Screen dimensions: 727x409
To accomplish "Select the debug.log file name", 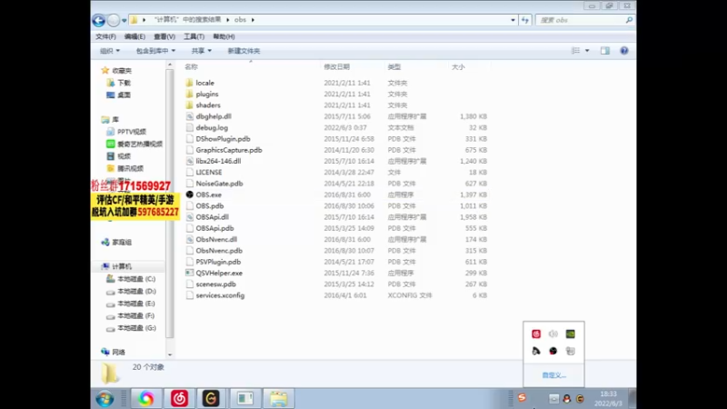I will point(212,127).
